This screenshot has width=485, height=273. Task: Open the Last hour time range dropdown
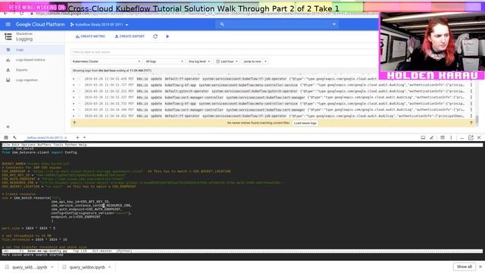(x=227, y=61)
